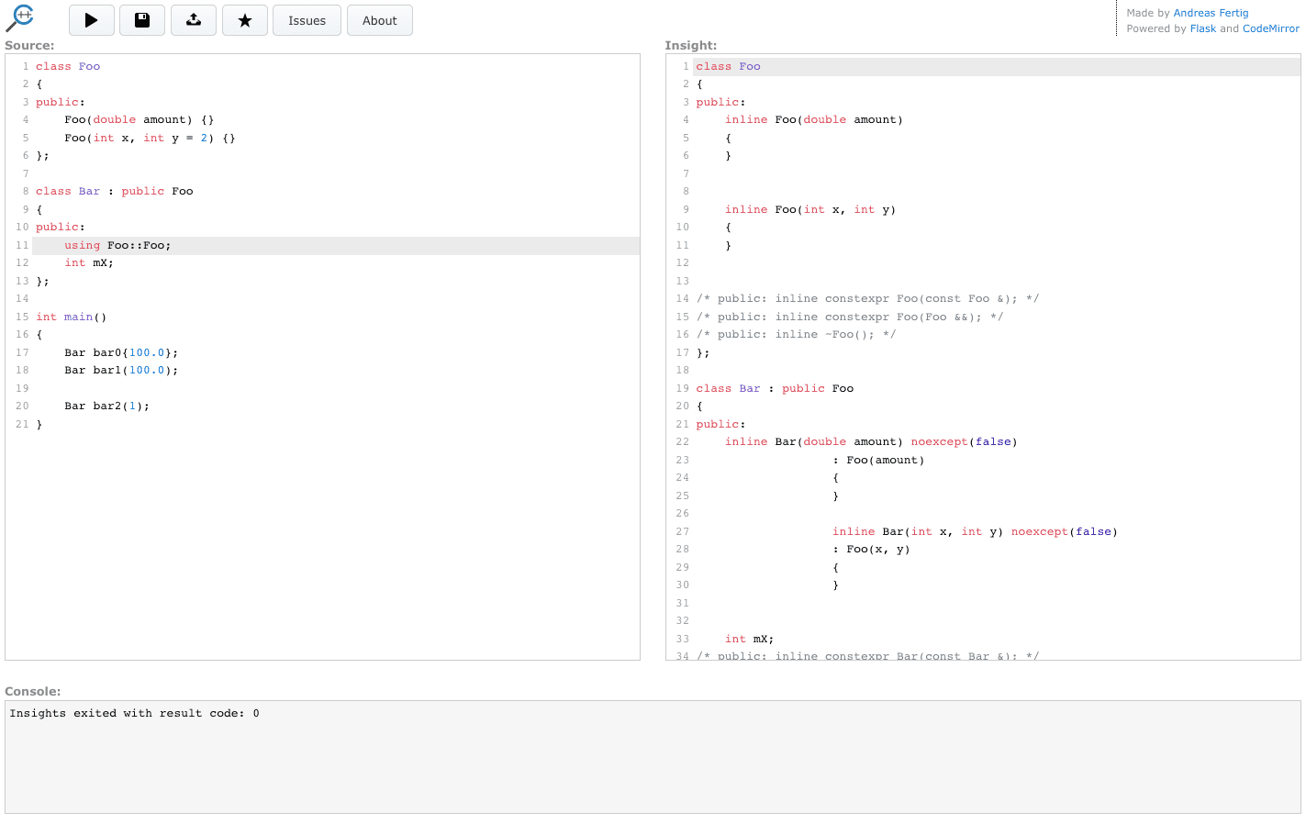Click Insight line 'inline Bar(double amount) noexcept(false)'
This screenshot has height=824, width=1306.
point(871,442)
